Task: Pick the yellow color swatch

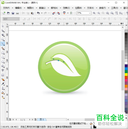Action: coord(126,74)
